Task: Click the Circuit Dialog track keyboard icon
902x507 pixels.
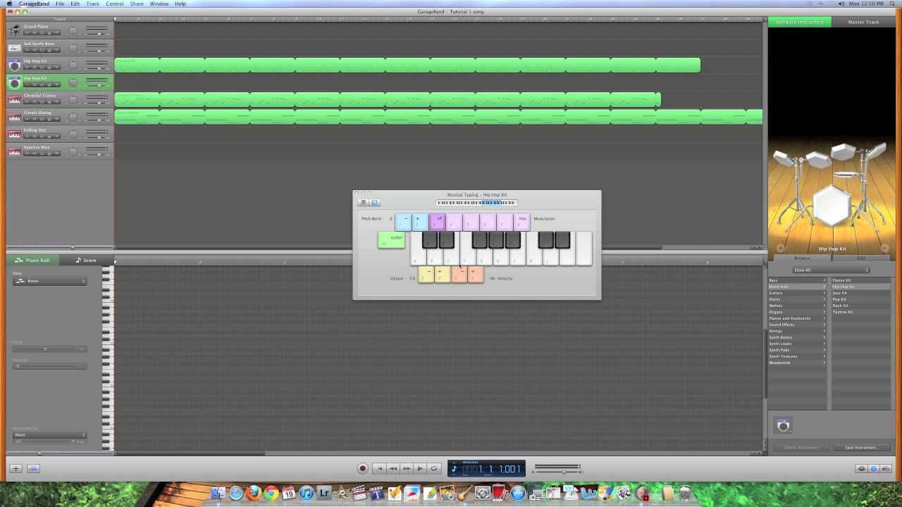Action: click(14, 117)
